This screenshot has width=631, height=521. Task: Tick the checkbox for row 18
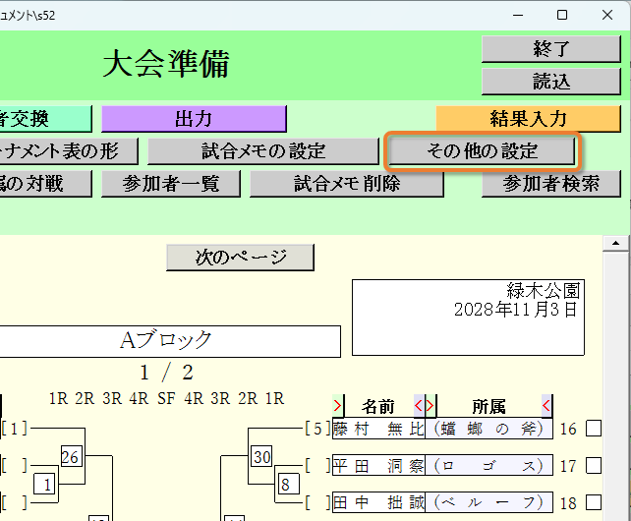tap(594, 502)
